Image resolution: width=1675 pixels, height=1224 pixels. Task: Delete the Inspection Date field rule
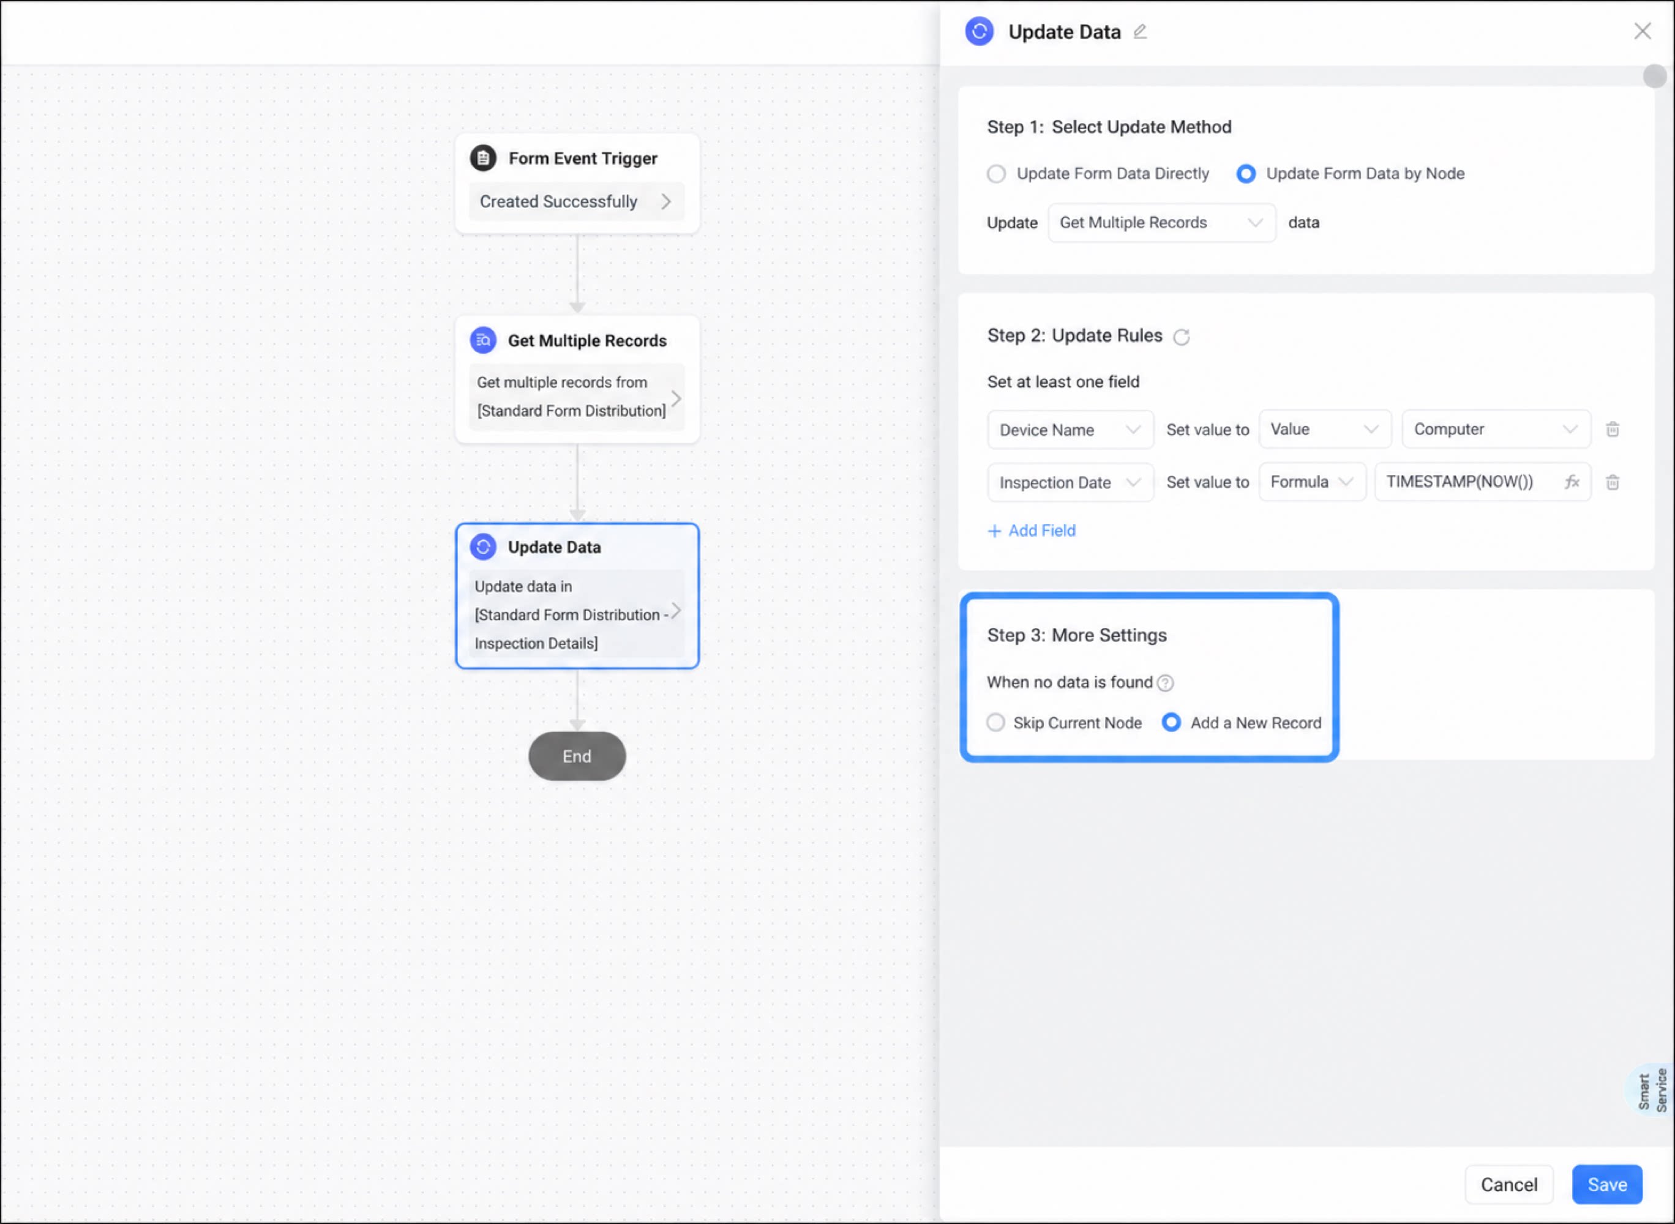point(1612,483)
